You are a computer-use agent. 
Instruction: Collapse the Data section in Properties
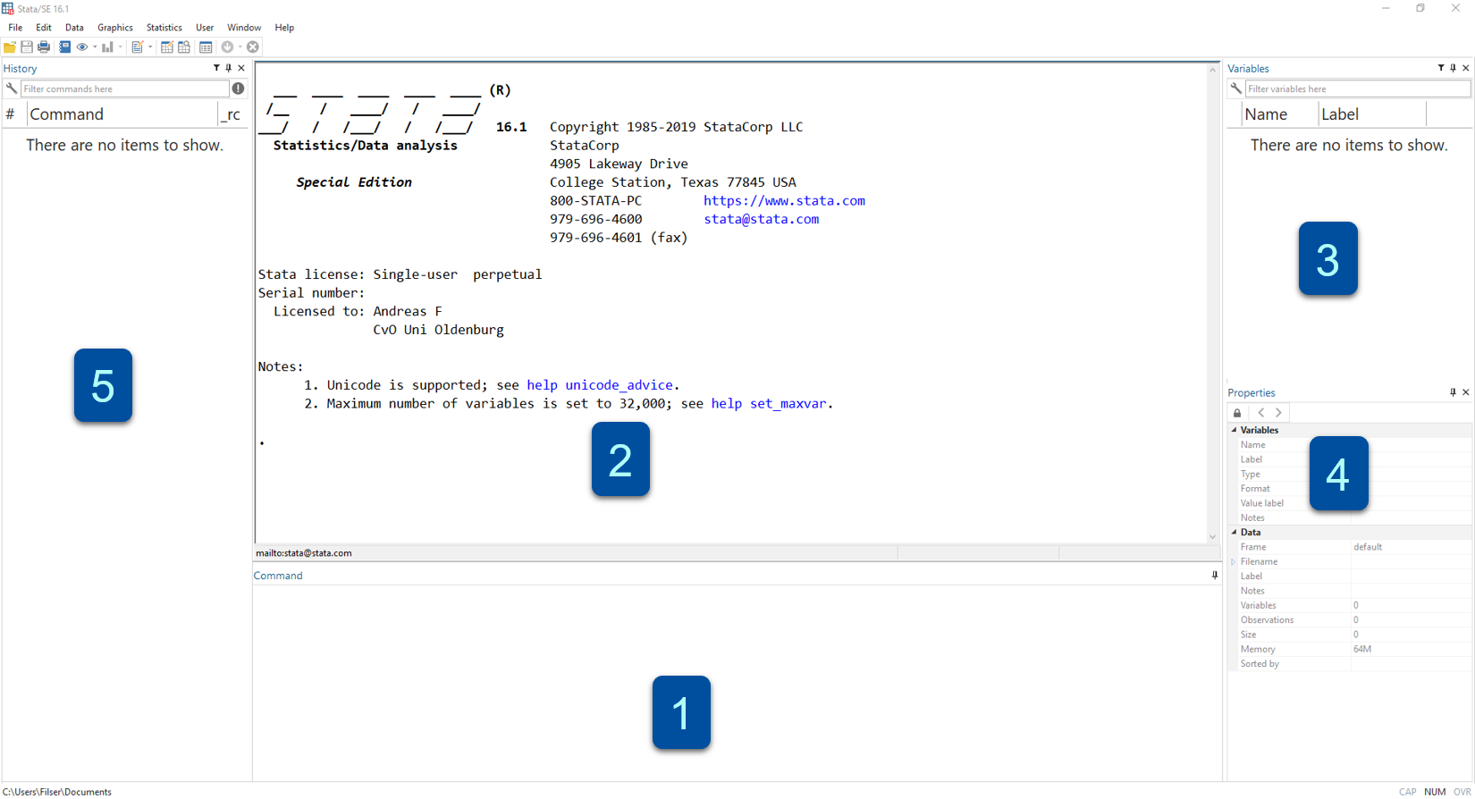tap(1235, 532)
